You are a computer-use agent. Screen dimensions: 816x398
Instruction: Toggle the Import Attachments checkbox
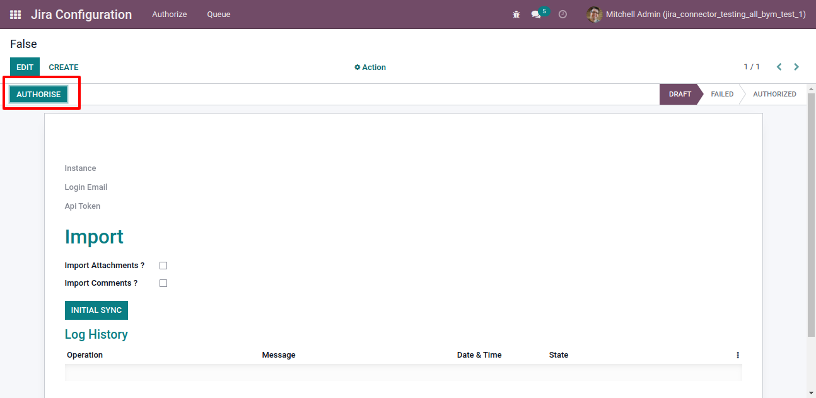coord(163,266)
